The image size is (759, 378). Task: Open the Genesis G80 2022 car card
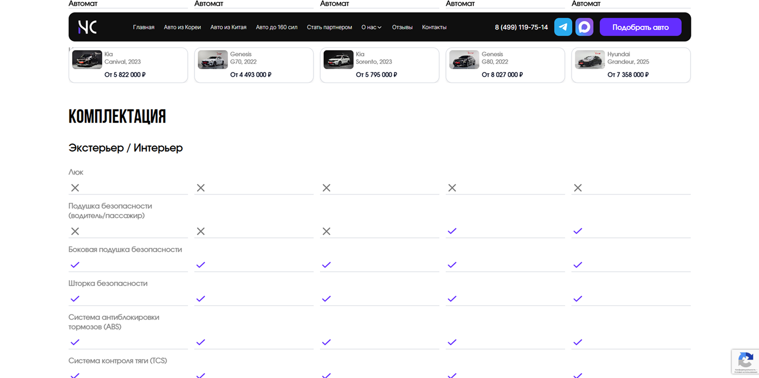coord(505,65)
